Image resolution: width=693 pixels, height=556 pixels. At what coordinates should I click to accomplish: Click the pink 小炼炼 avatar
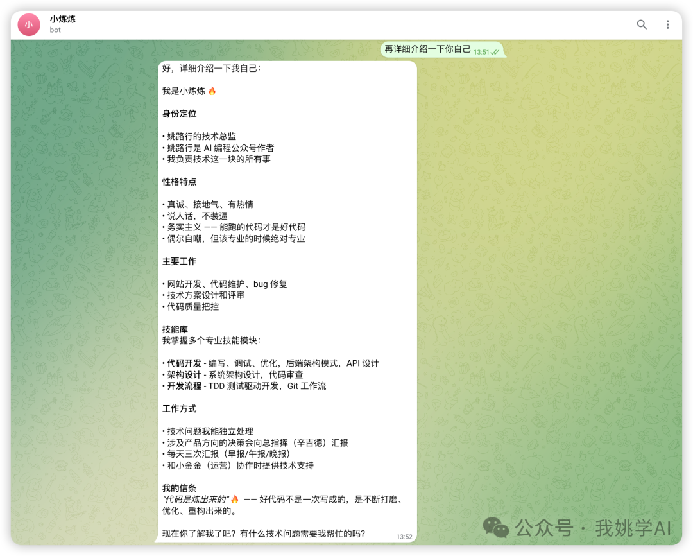28,24
